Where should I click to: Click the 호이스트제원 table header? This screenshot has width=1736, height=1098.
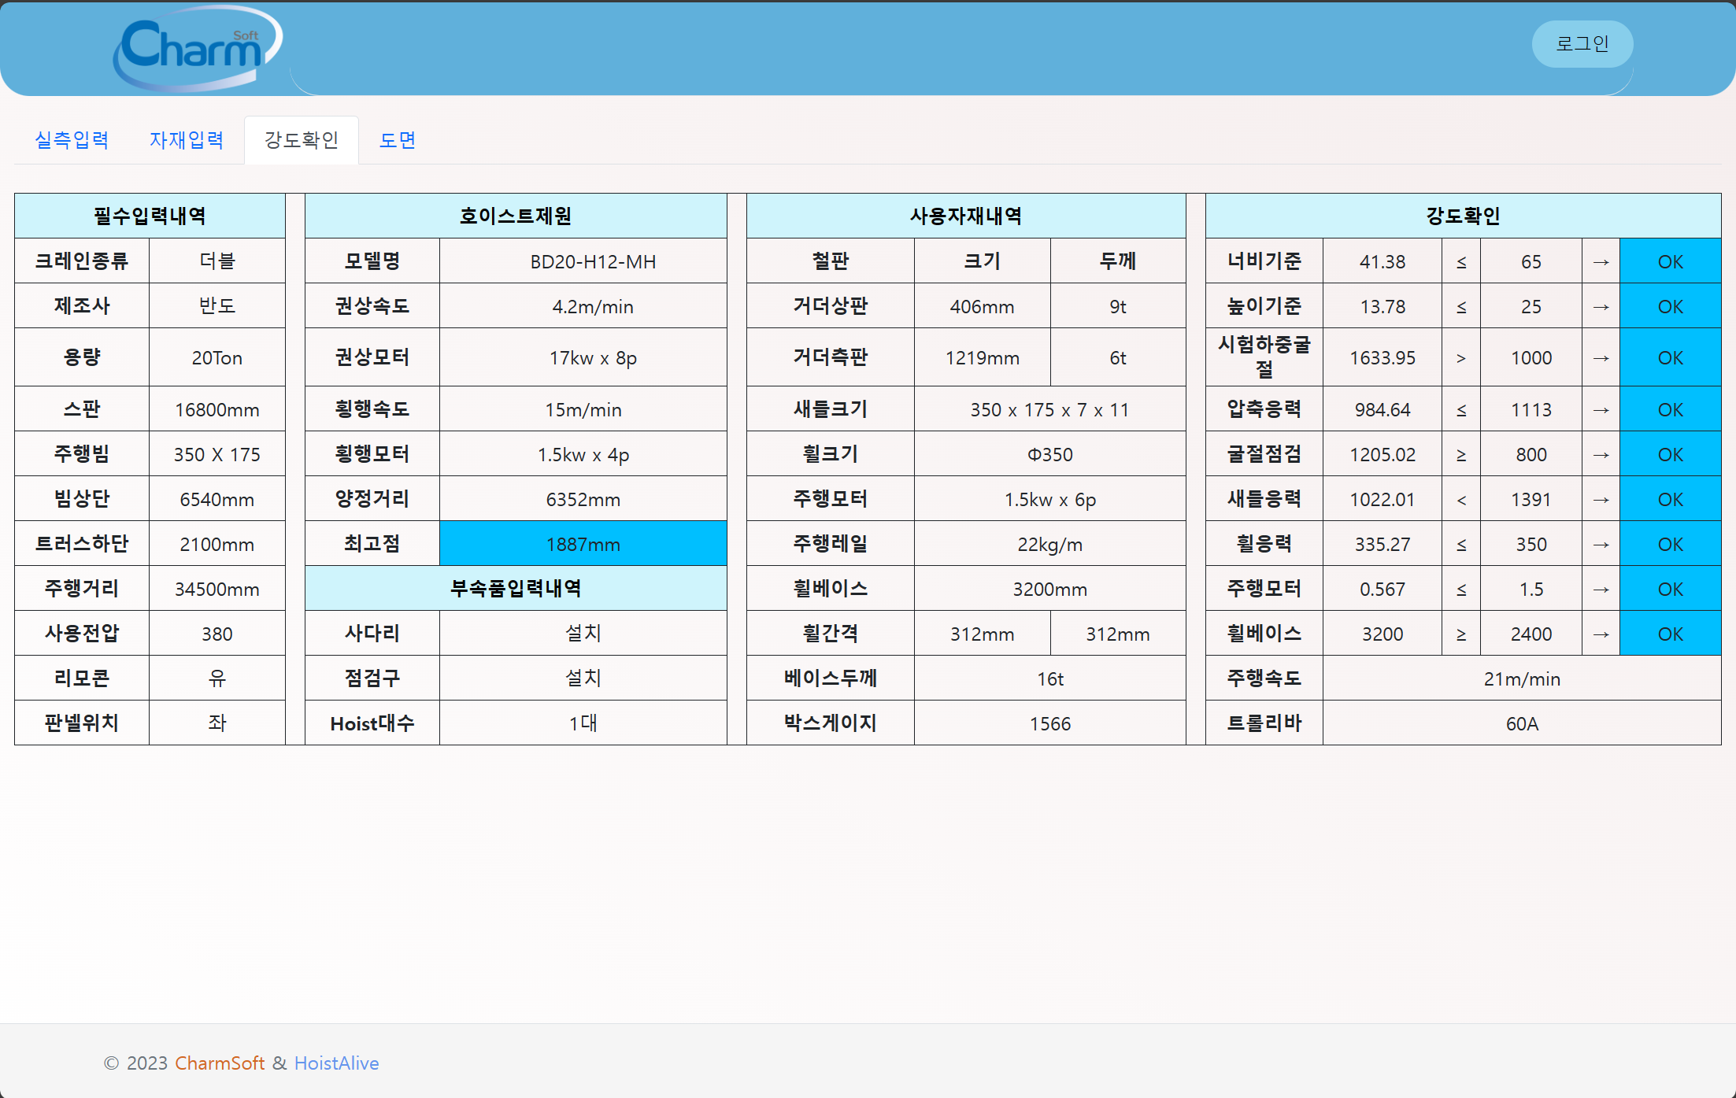(516, 216)
